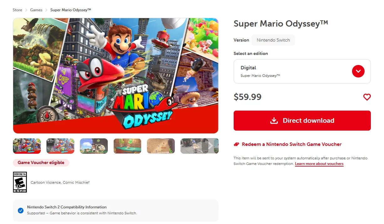Add game to wishlist with heart icon
Viewport: 384px width, 224px height.
click(367, 97)
